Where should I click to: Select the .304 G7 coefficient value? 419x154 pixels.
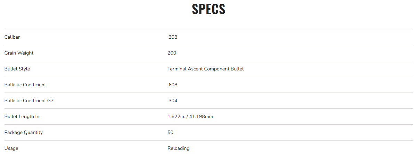pyautogui.click(x=172, y=100)
